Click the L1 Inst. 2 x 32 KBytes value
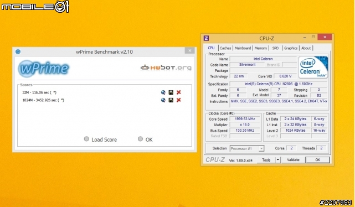The image size is (355, 207). pyautogui.click(x=295, y=125)
